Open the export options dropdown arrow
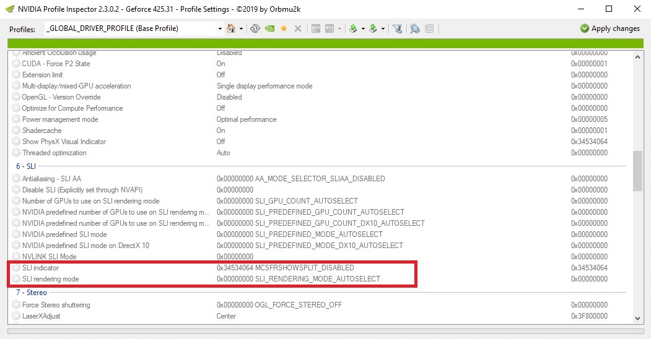651x339 pixels. (363, 29)
